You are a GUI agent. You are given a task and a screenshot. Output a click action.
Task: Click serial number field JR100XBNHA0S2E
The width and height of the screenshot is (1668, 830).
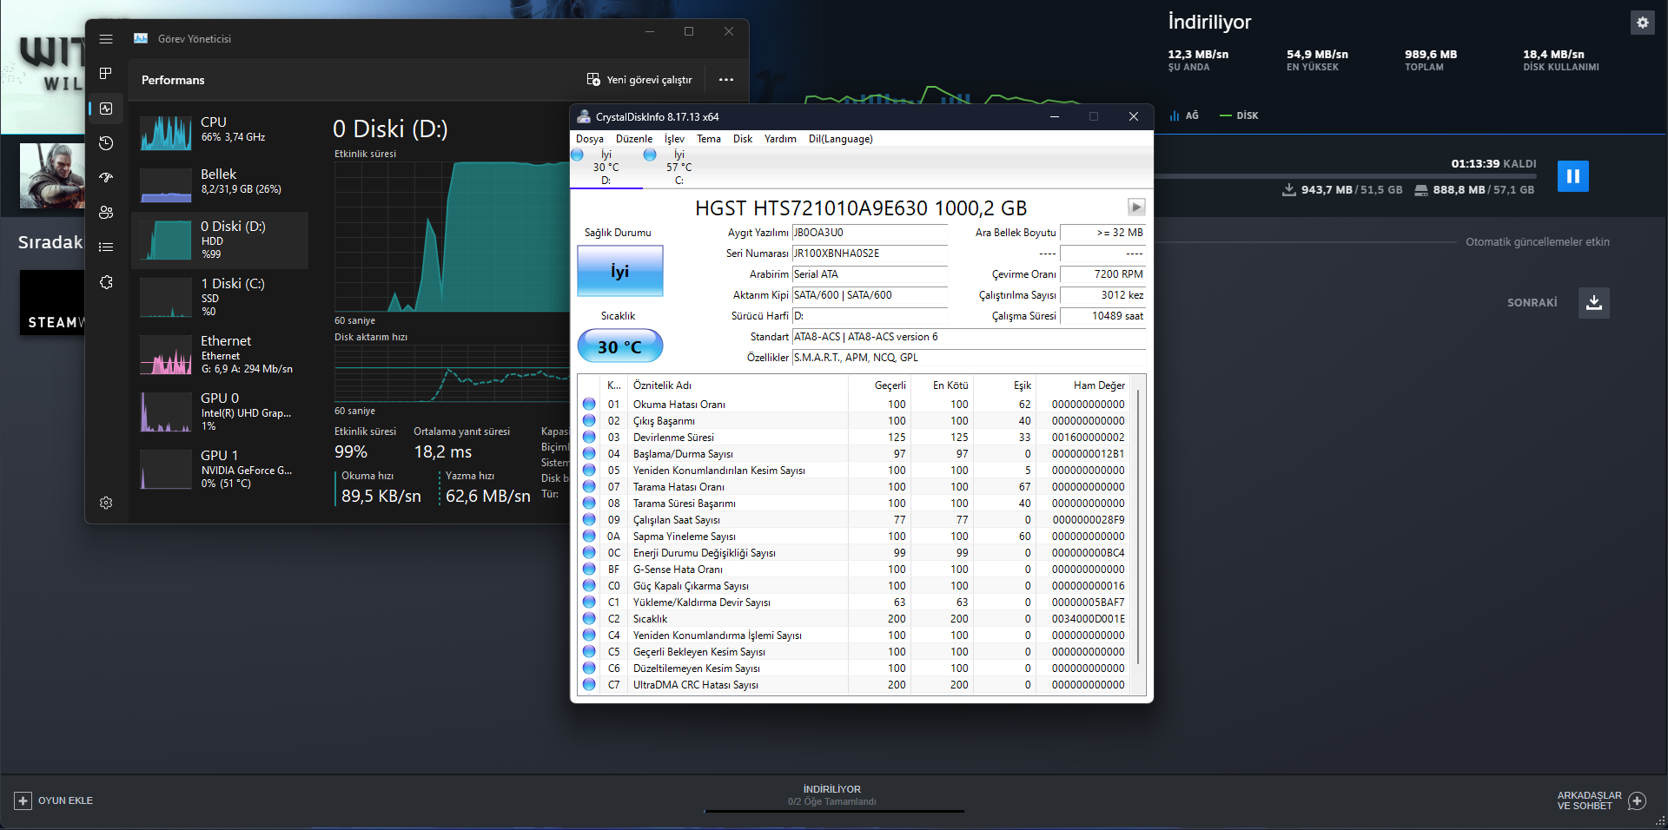[870, 254]
